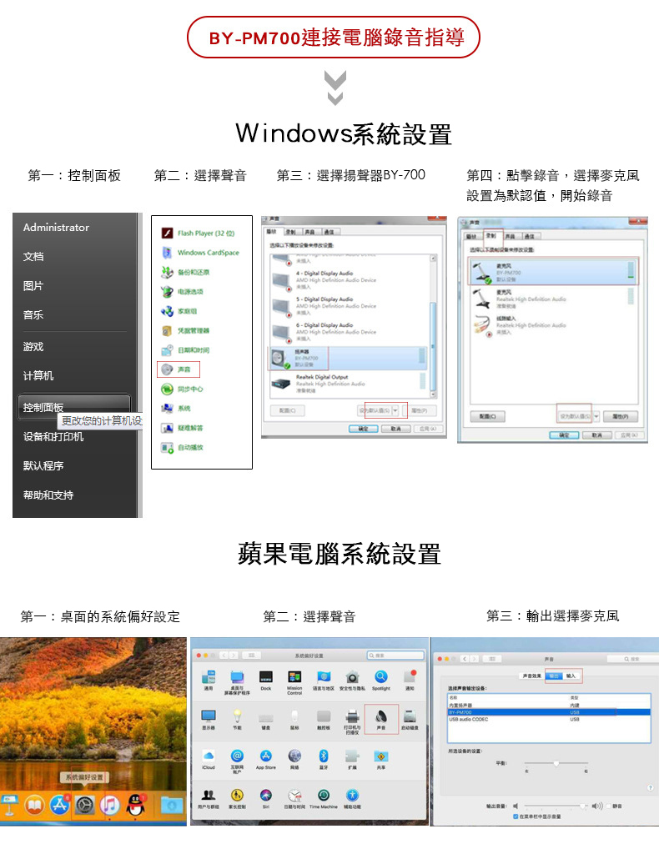Select 输出 tab in Mac Sound

point(553,676)
